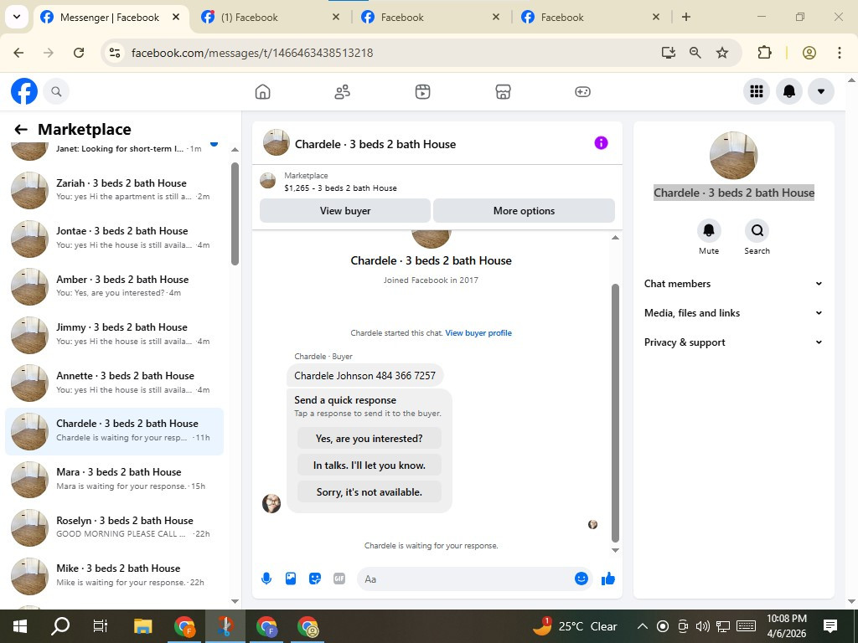Bookmark this page with the star icon
Image resolution: width=858 pixels, height=643 pixels.
click(x=722, y=53)
